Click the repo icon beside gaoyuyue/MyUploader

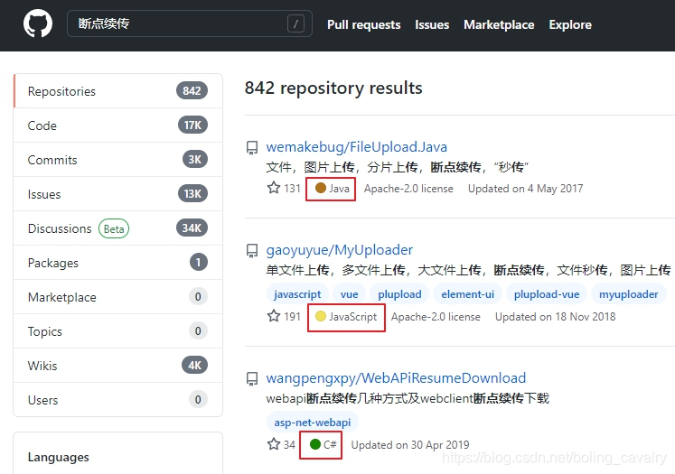252,251
